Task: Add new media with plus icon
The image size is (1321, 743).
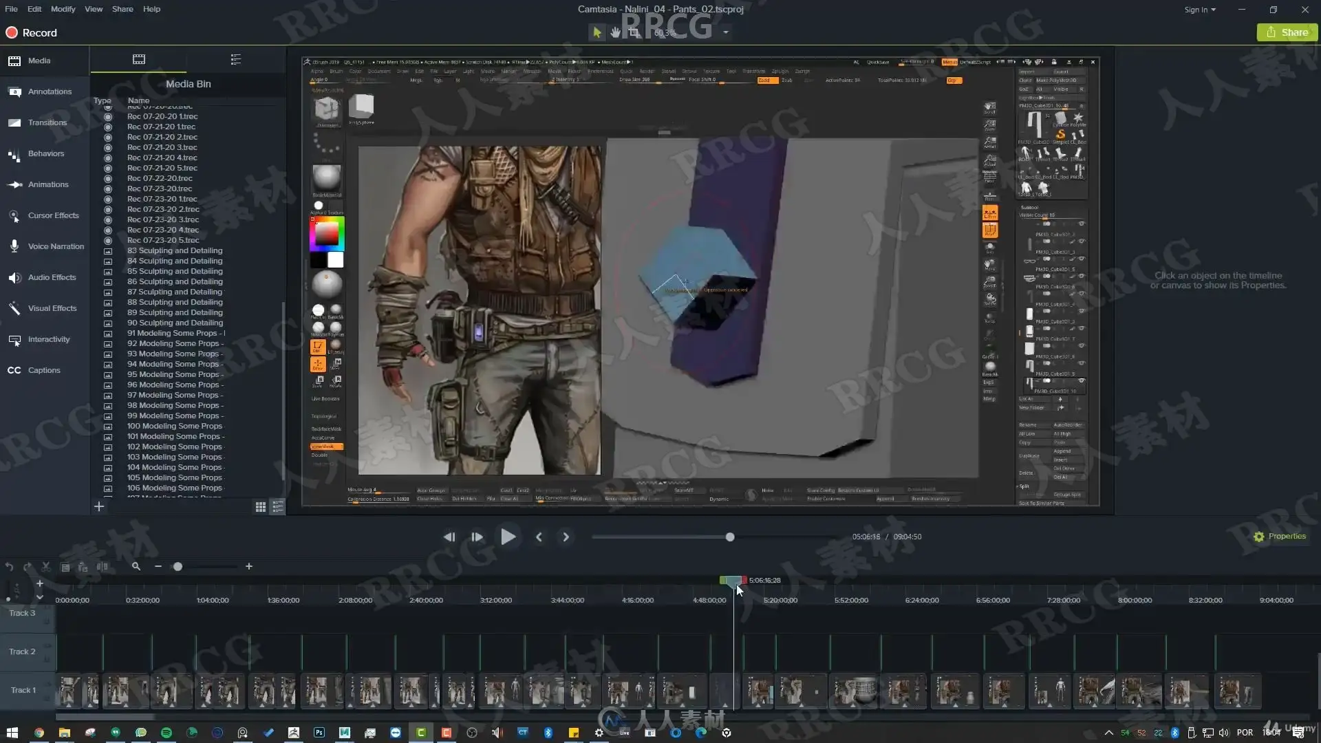Action: tap(99, 507)
